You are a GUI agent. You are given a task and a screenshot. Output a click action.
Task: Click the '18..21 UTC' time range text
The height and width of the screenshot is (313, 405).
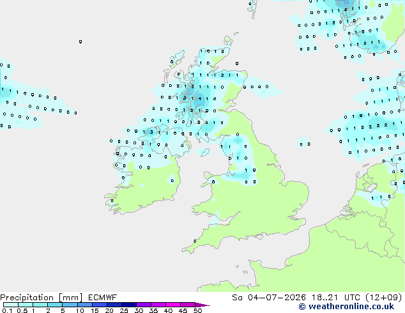pyautogui.click(x=335, y=298)
